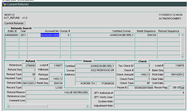This screenshot has height=112, width=188.
Task: Click the System Note field
Action: coord(149,101)
